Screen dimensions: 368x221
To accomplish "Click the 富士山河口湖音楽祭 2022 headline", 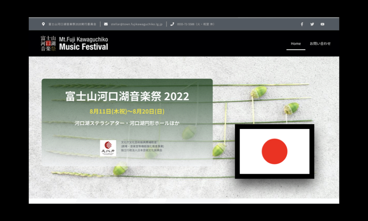I will [127, 96].
